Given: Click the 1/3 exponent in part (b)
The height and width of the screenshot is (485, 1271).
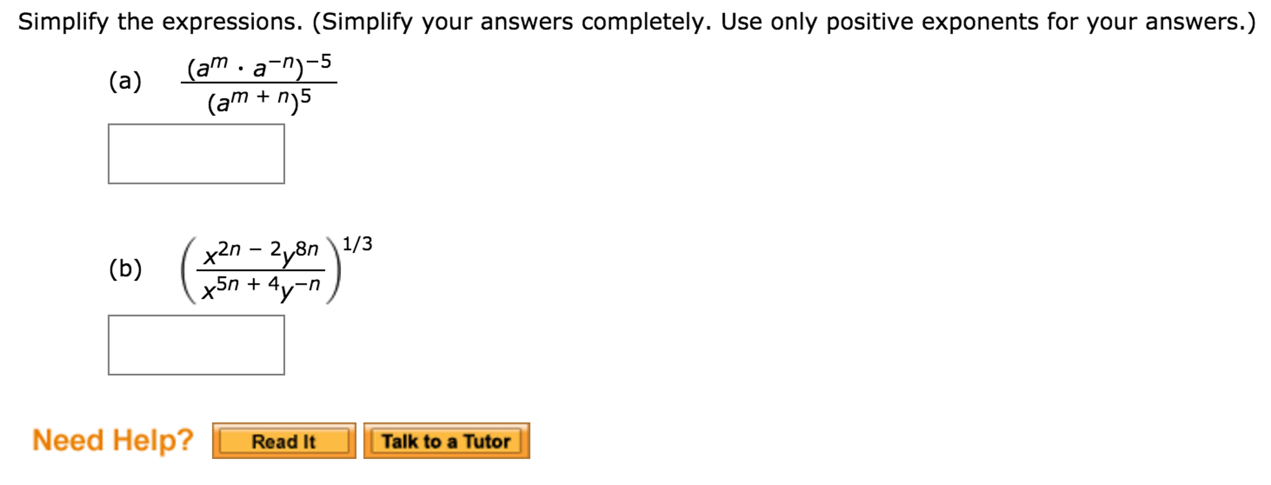Looking at the screenshot, I should click(x=357, y=244).
